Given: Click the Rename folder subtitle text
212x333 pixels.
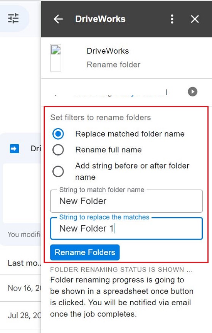Looking at the screenshot, I should 114,64.
